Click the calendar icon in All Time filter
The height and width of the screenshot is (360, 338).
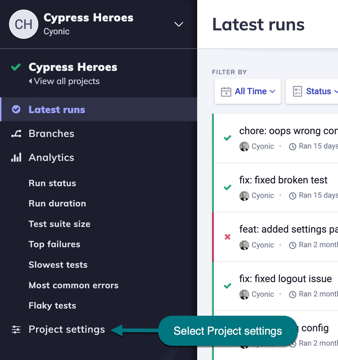[x=226, y=91]
